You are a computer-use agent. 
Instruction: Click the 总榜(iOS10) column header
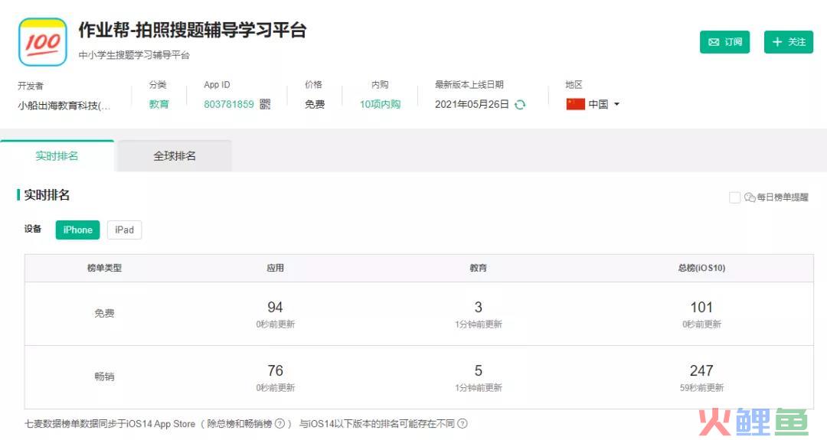pyautogui.click(x=701, y=268)
